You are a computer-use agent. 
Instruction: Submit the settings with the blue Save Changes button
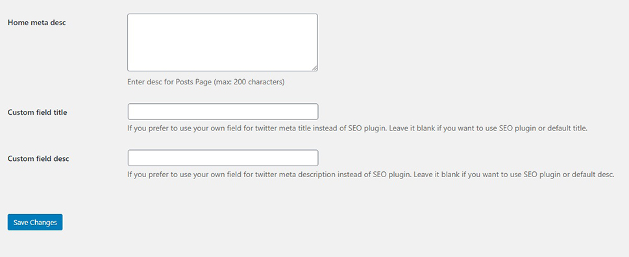click(x=35, y=222)
